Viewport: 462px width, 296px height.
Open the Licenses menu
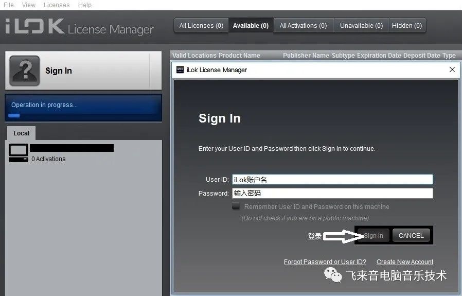coord(57,5)
